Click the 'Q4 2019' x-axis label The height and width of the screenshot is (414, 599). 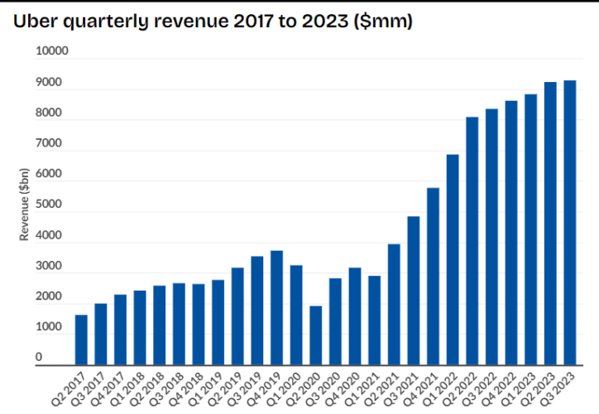click(x=265, y=388)
